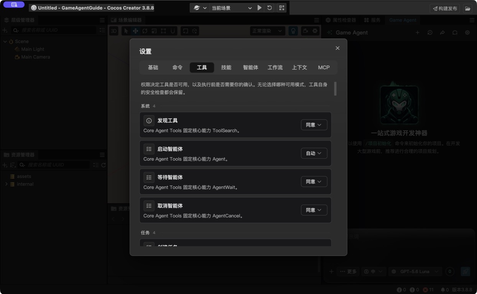The image size is (477, 294).
Task: Open the 工作流 settings tab
Action: pyautogui.click(x=275, y=67)
